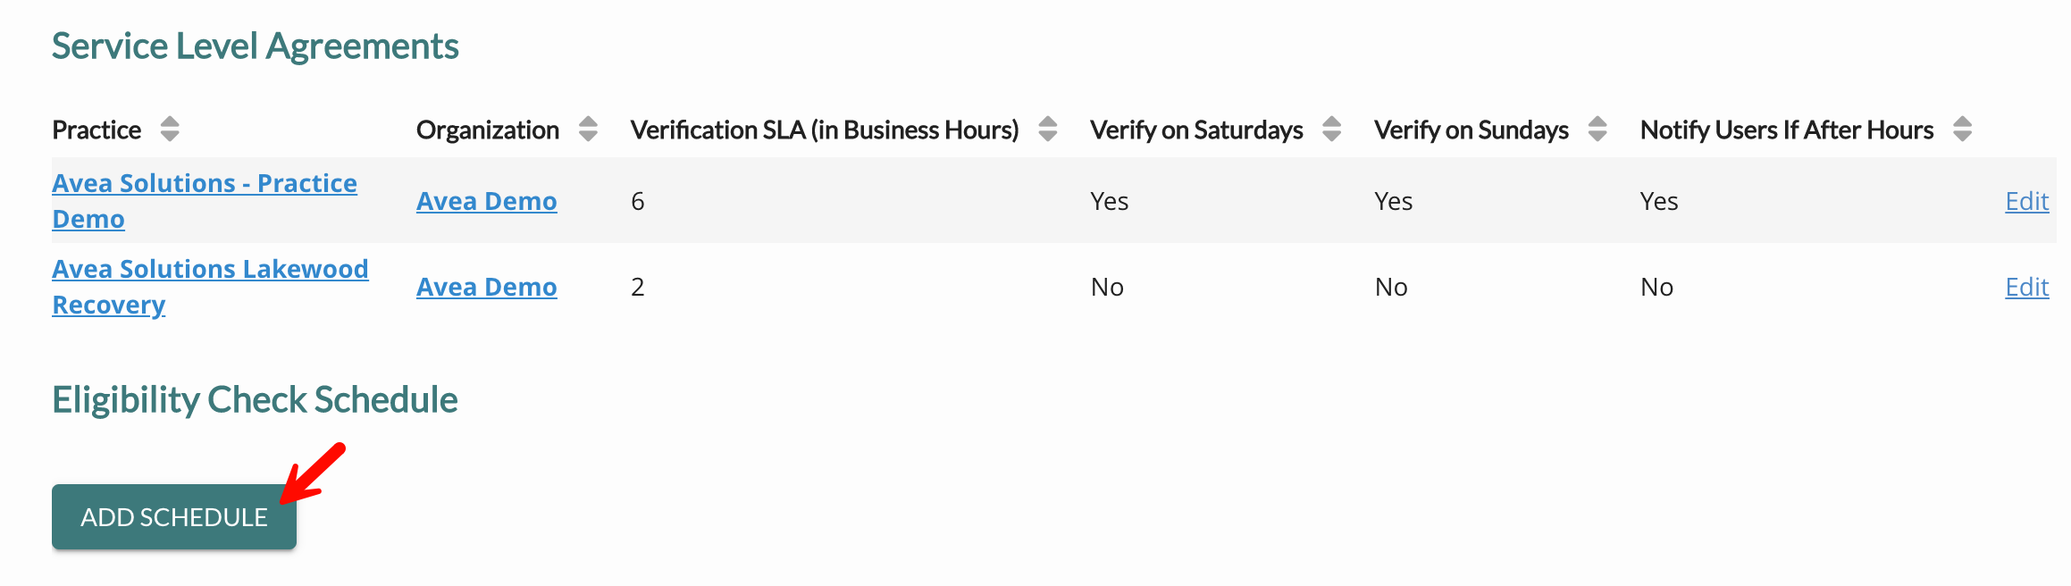Click Notify Users If After Hours header label
The image size is (2071, 586).
tap(1787, 130)
